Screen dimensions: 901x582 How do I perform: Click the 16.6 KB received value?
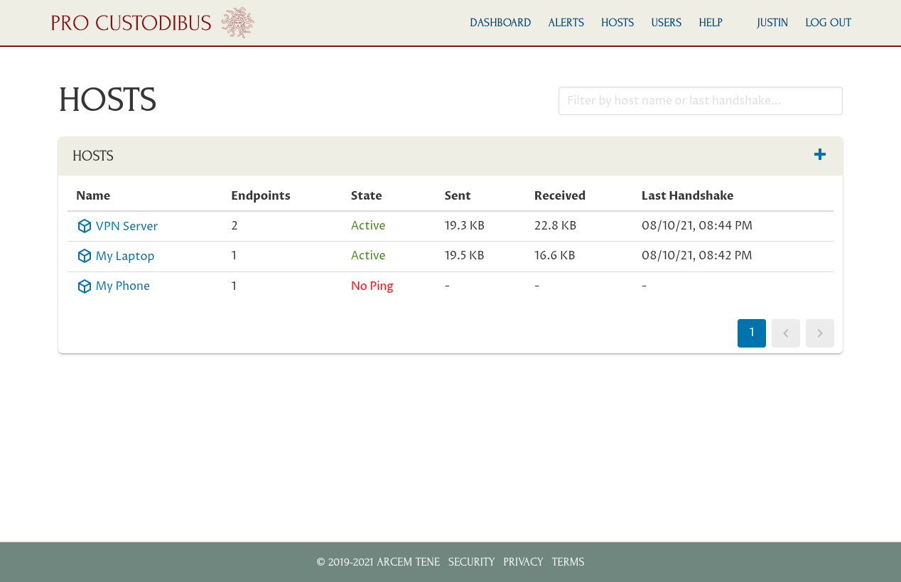pyautogui.click(x=555, y=256)
